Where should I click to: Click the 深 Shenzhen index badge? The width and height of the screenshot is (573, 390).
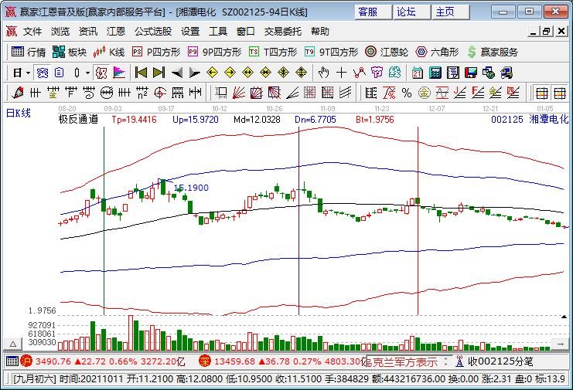(205, 361)
